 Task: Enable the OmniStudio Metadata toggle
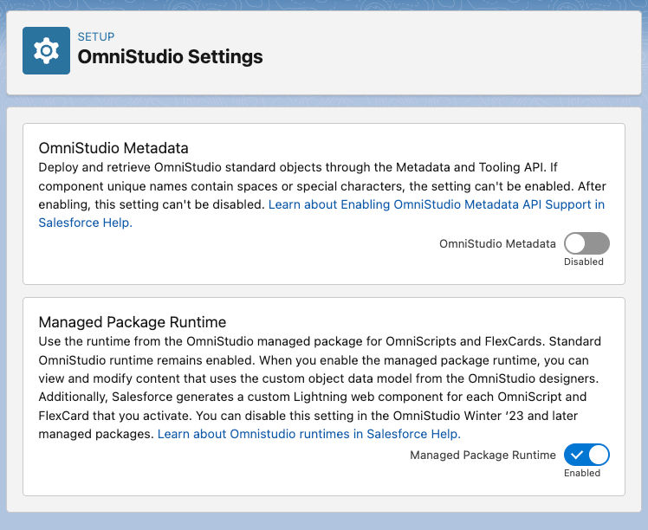click(x=586, y=243)
